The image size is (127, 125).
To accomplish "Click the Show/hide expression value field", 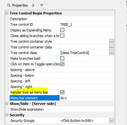I will click(x=87, y=109).
